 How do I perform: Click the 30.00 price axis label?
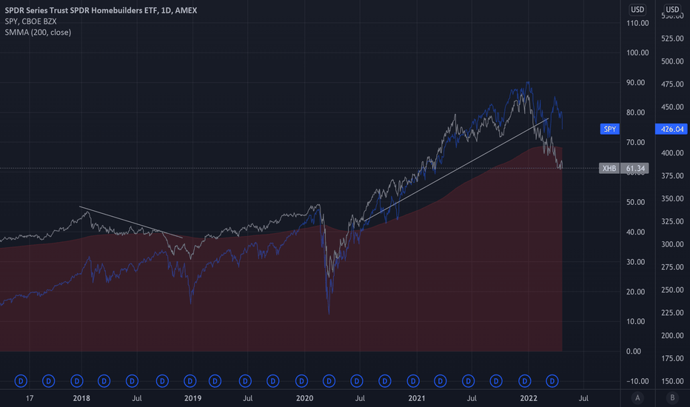tap(637, 262)
